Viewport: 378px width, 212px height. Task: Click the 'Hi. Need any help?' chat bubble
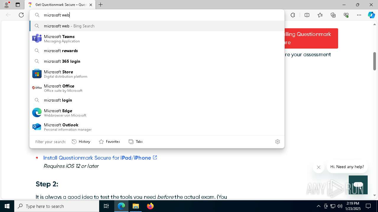347,167
